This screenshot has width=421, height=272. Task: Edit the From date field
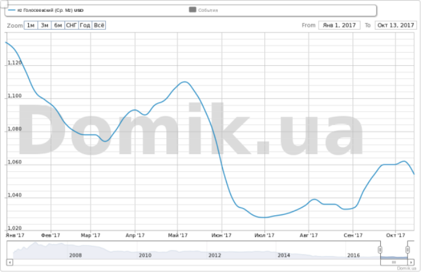pos(339,25)
